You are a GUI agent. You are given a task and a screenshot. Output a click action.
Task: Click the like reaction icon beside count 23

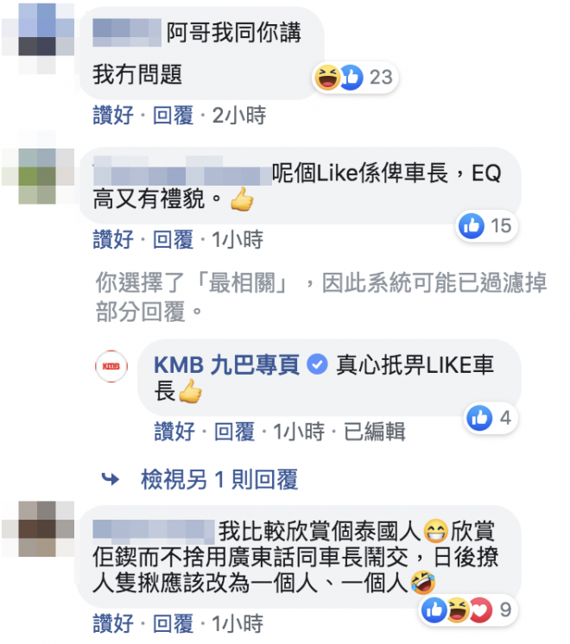coord(351,77)
